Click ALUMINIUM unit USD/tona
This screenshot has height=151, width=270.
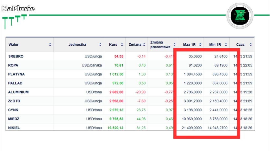point(94,92)
